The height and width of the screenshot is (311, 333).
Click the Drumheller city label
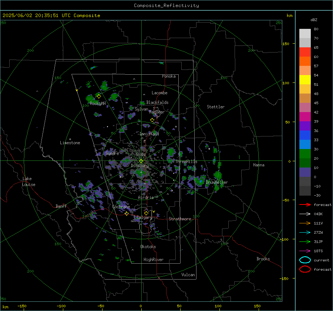click(x=216, y=182)
